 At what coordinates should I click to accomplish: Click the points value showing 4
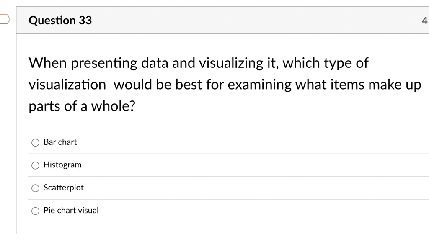pyautogui.click(x=424, y=20)
